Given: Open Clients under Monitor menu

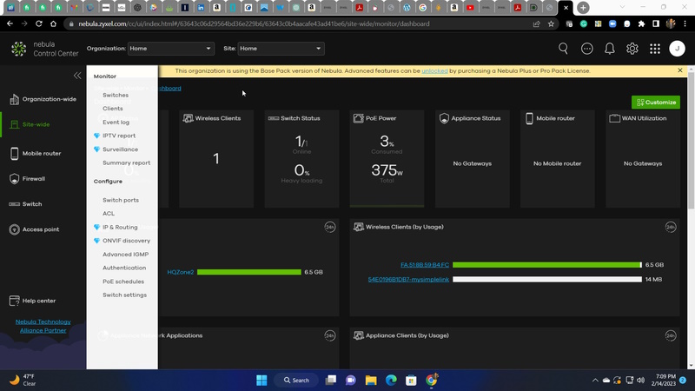Looking at the screenshot, I should coord(113,109).
